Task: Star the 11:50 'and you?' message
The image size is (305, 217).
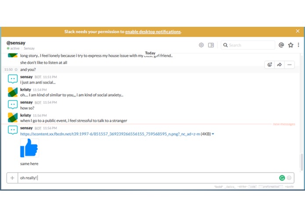Action: 16,69
